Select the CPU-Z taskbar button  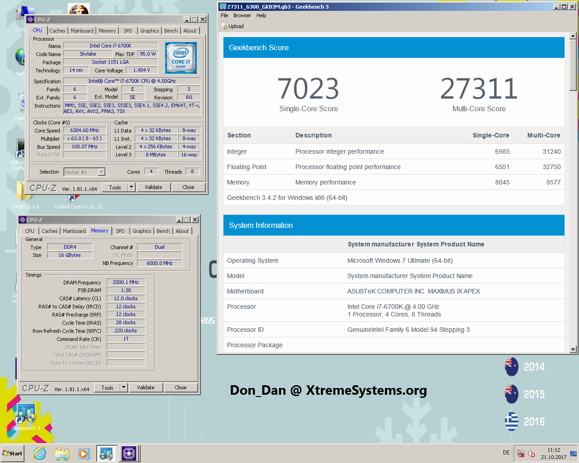coord(128,454)
